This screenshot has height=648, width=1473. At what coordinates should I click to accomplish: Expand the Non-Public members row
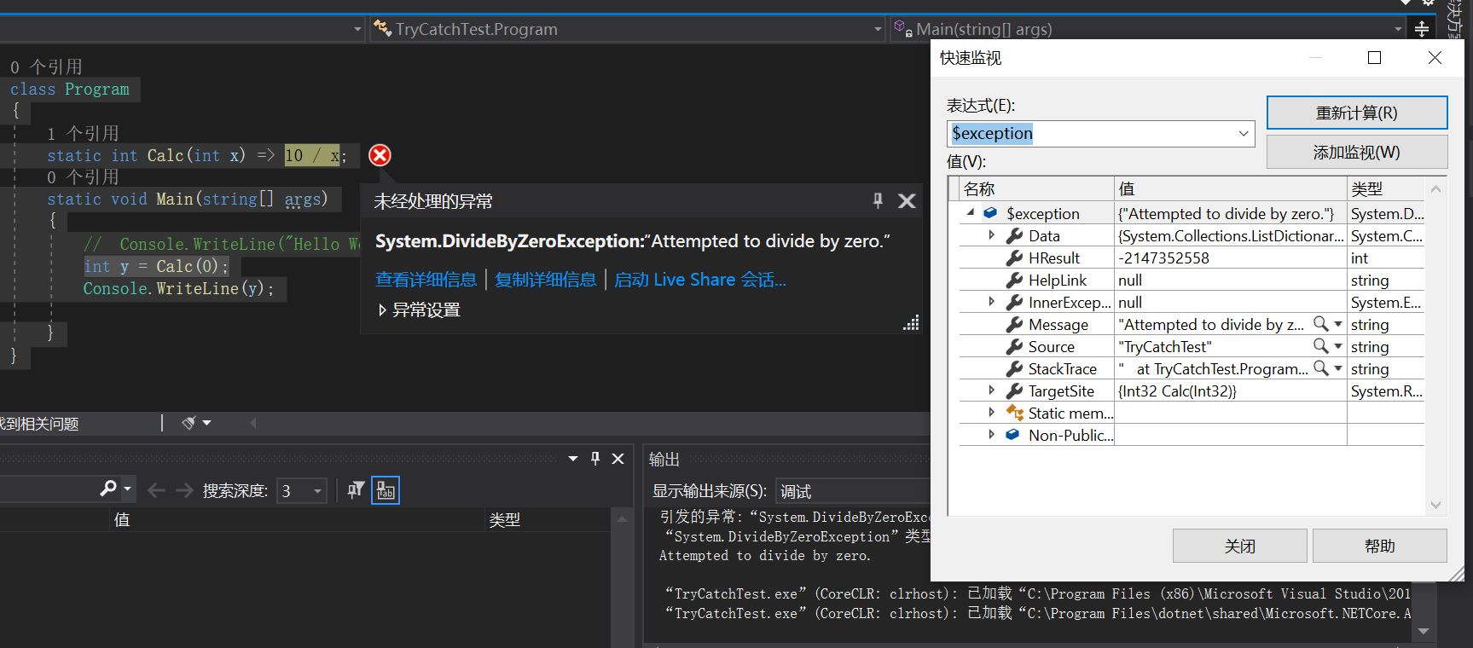tap(991, 435)
